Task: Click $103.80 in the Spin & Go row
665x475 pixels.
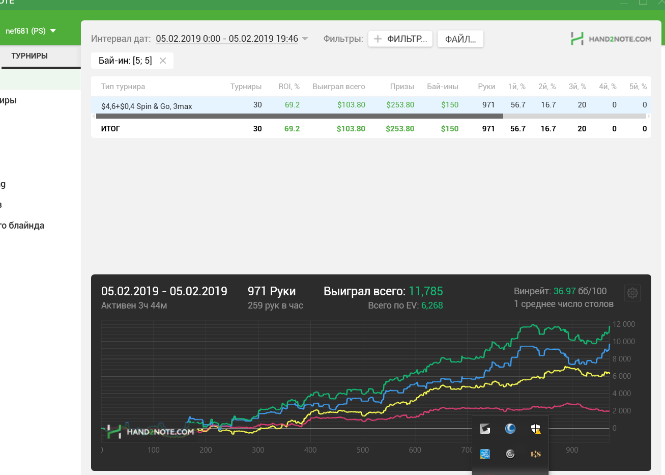Action: [351, 105]
